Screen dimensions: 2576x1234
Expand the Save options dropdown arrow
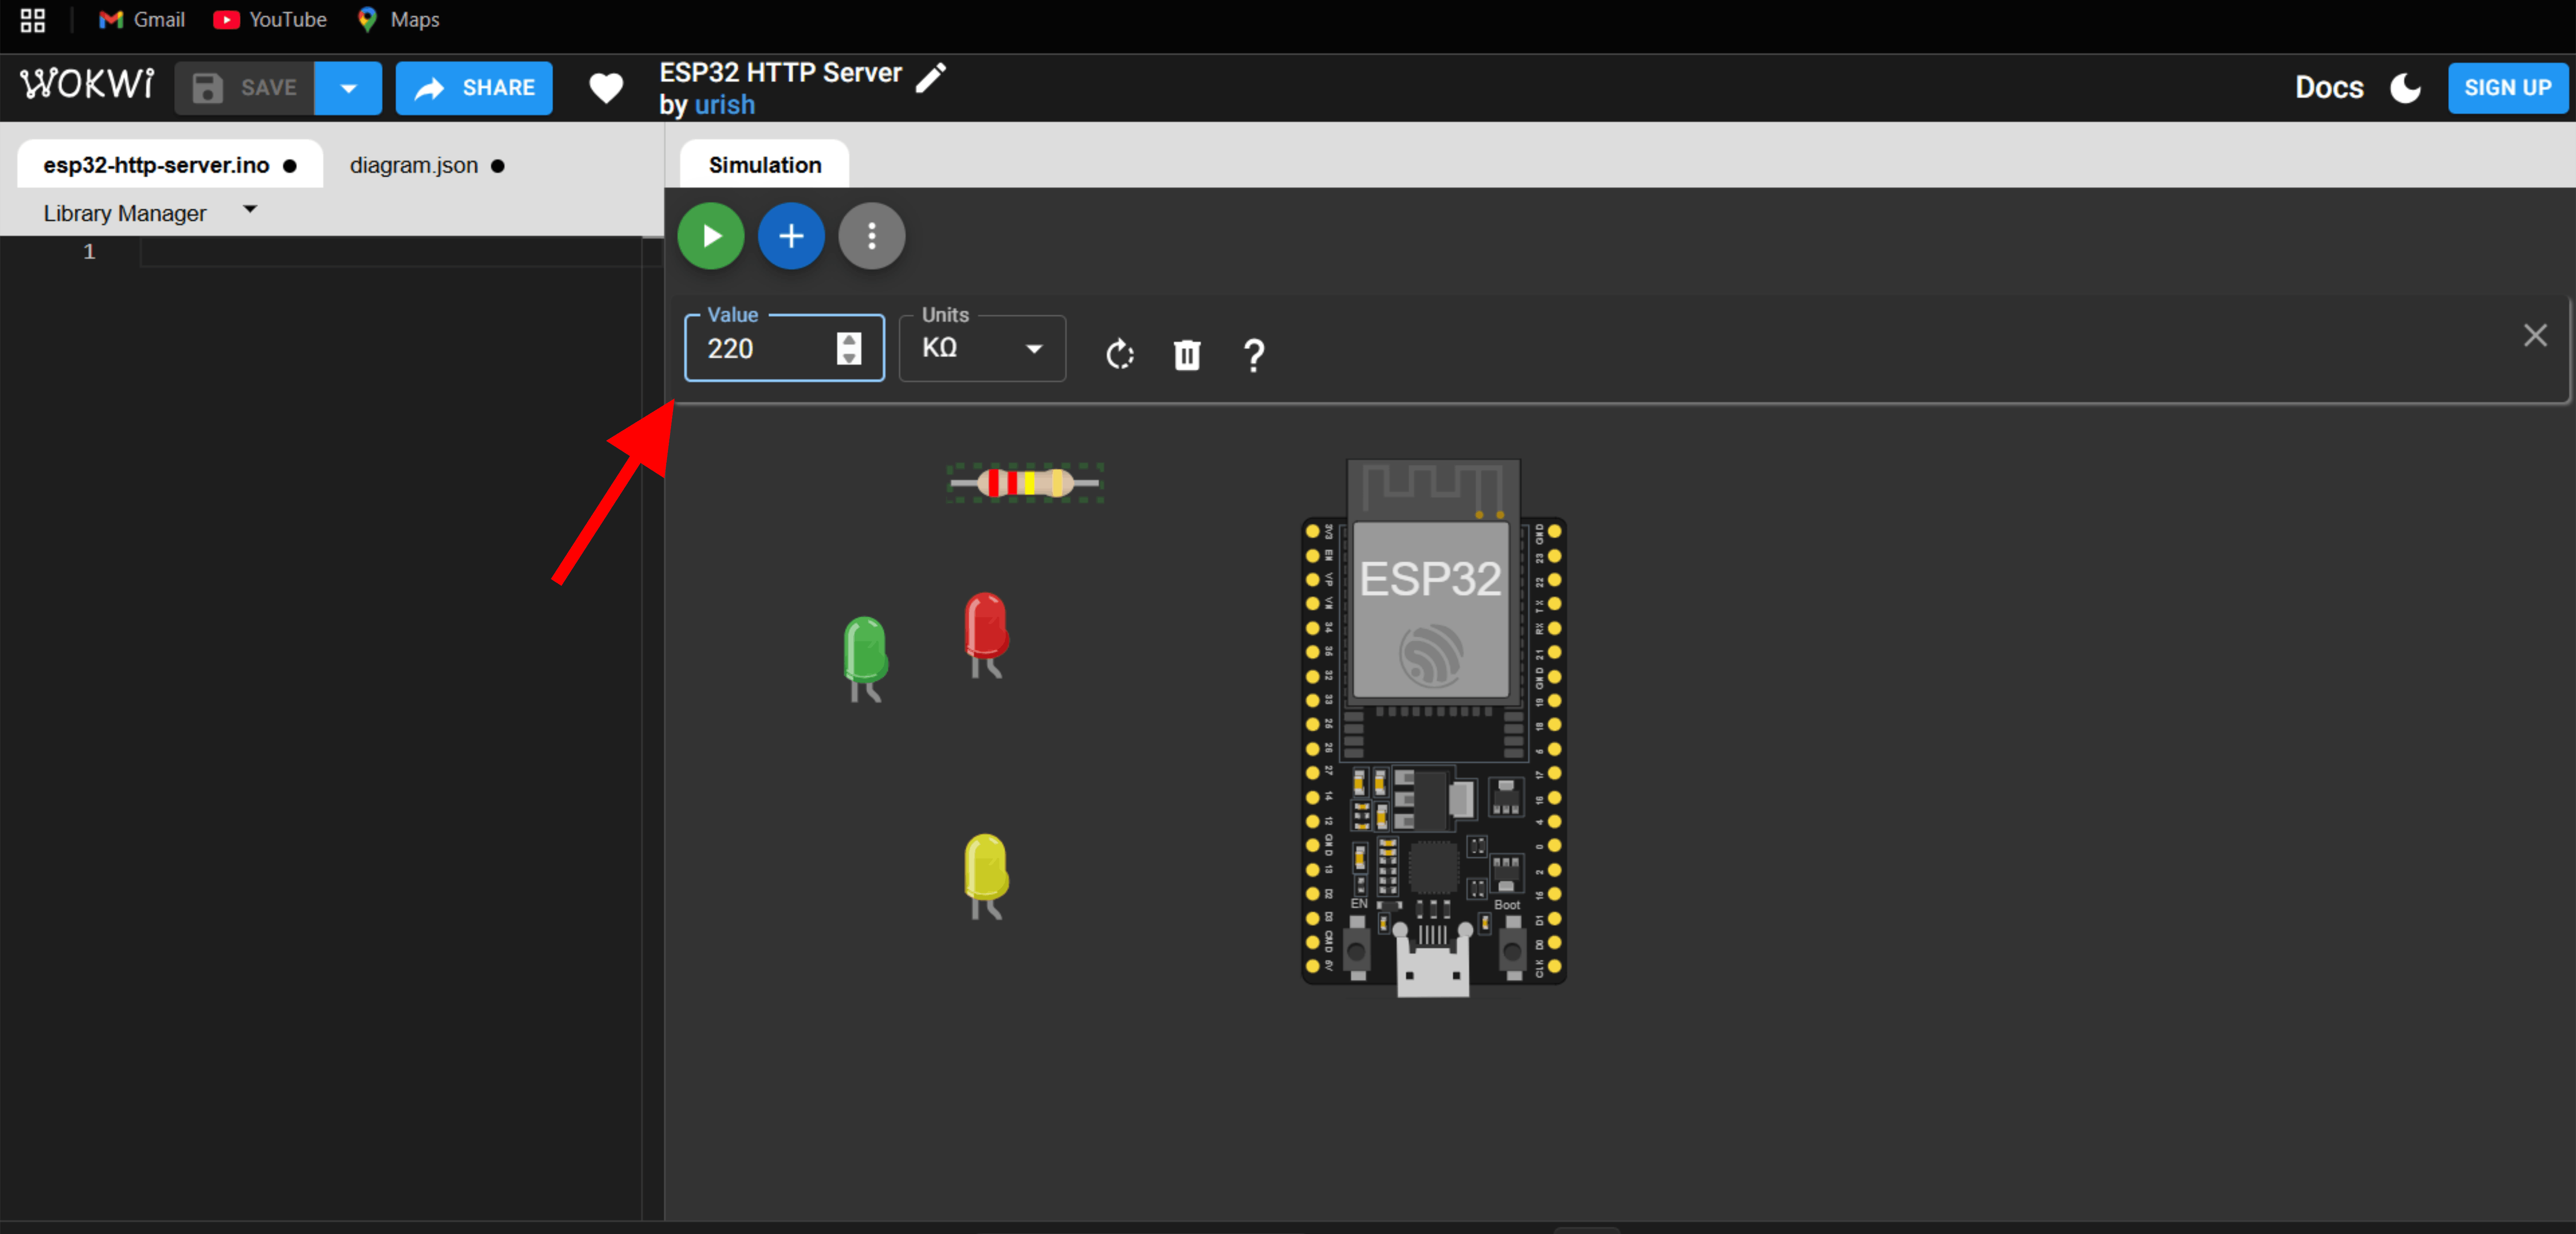pos(348,88)
